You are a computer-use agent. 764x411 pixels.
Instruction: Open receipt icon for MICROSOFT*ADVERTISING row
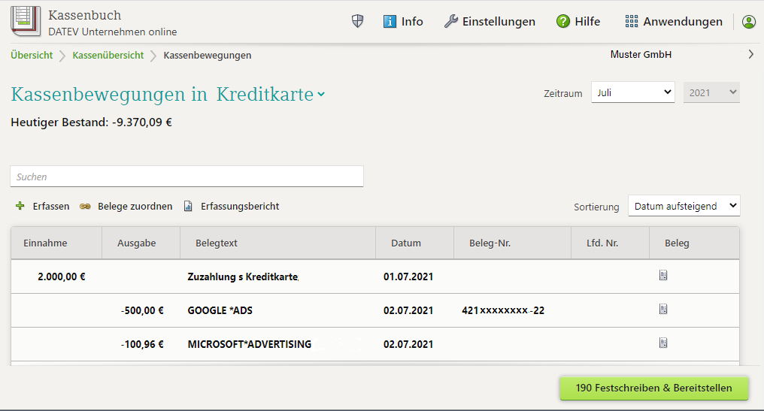(663, 343)
